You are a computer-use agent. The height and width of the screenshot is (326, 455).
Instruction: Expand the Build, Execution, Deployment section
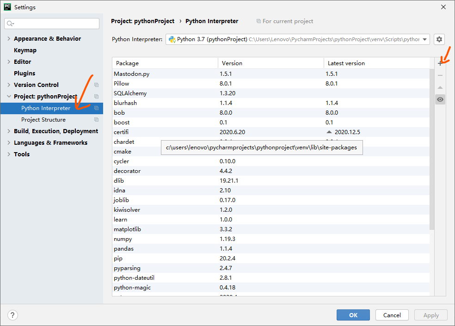9,131
